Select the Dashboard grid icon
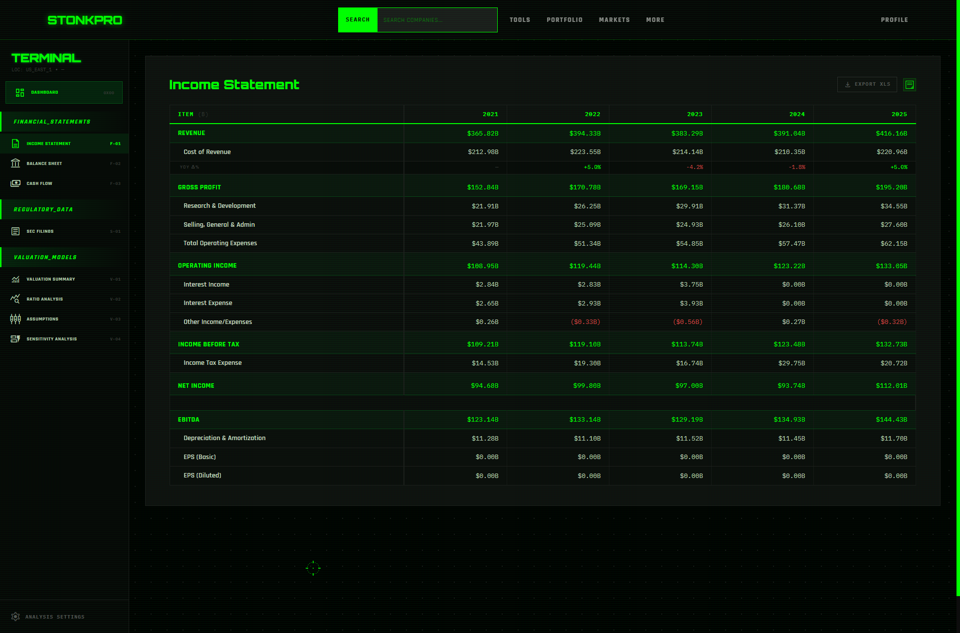Image resolution: width=960 pixels, height=633 pixels. point(19,92)
